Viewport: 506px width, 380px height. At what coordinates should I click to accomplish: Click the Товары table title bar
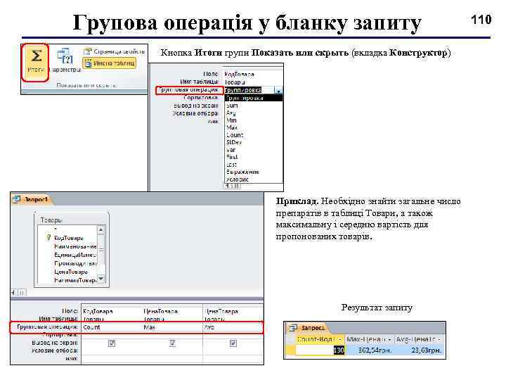71,220
